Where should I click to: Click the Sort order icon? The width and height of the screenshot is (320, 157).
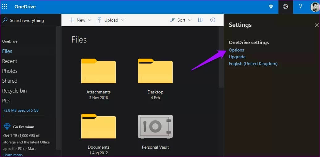pyautogui.click(x=173, y=20)
